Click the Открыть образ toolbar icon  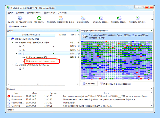pos(101,18)
